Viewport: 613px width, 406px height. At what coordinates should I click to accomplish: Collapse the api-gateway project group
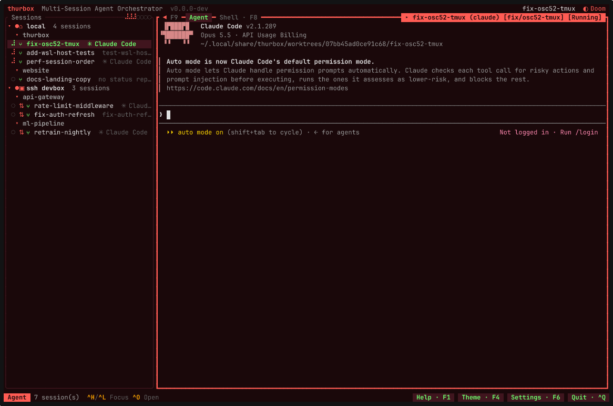tap(17, 97)
